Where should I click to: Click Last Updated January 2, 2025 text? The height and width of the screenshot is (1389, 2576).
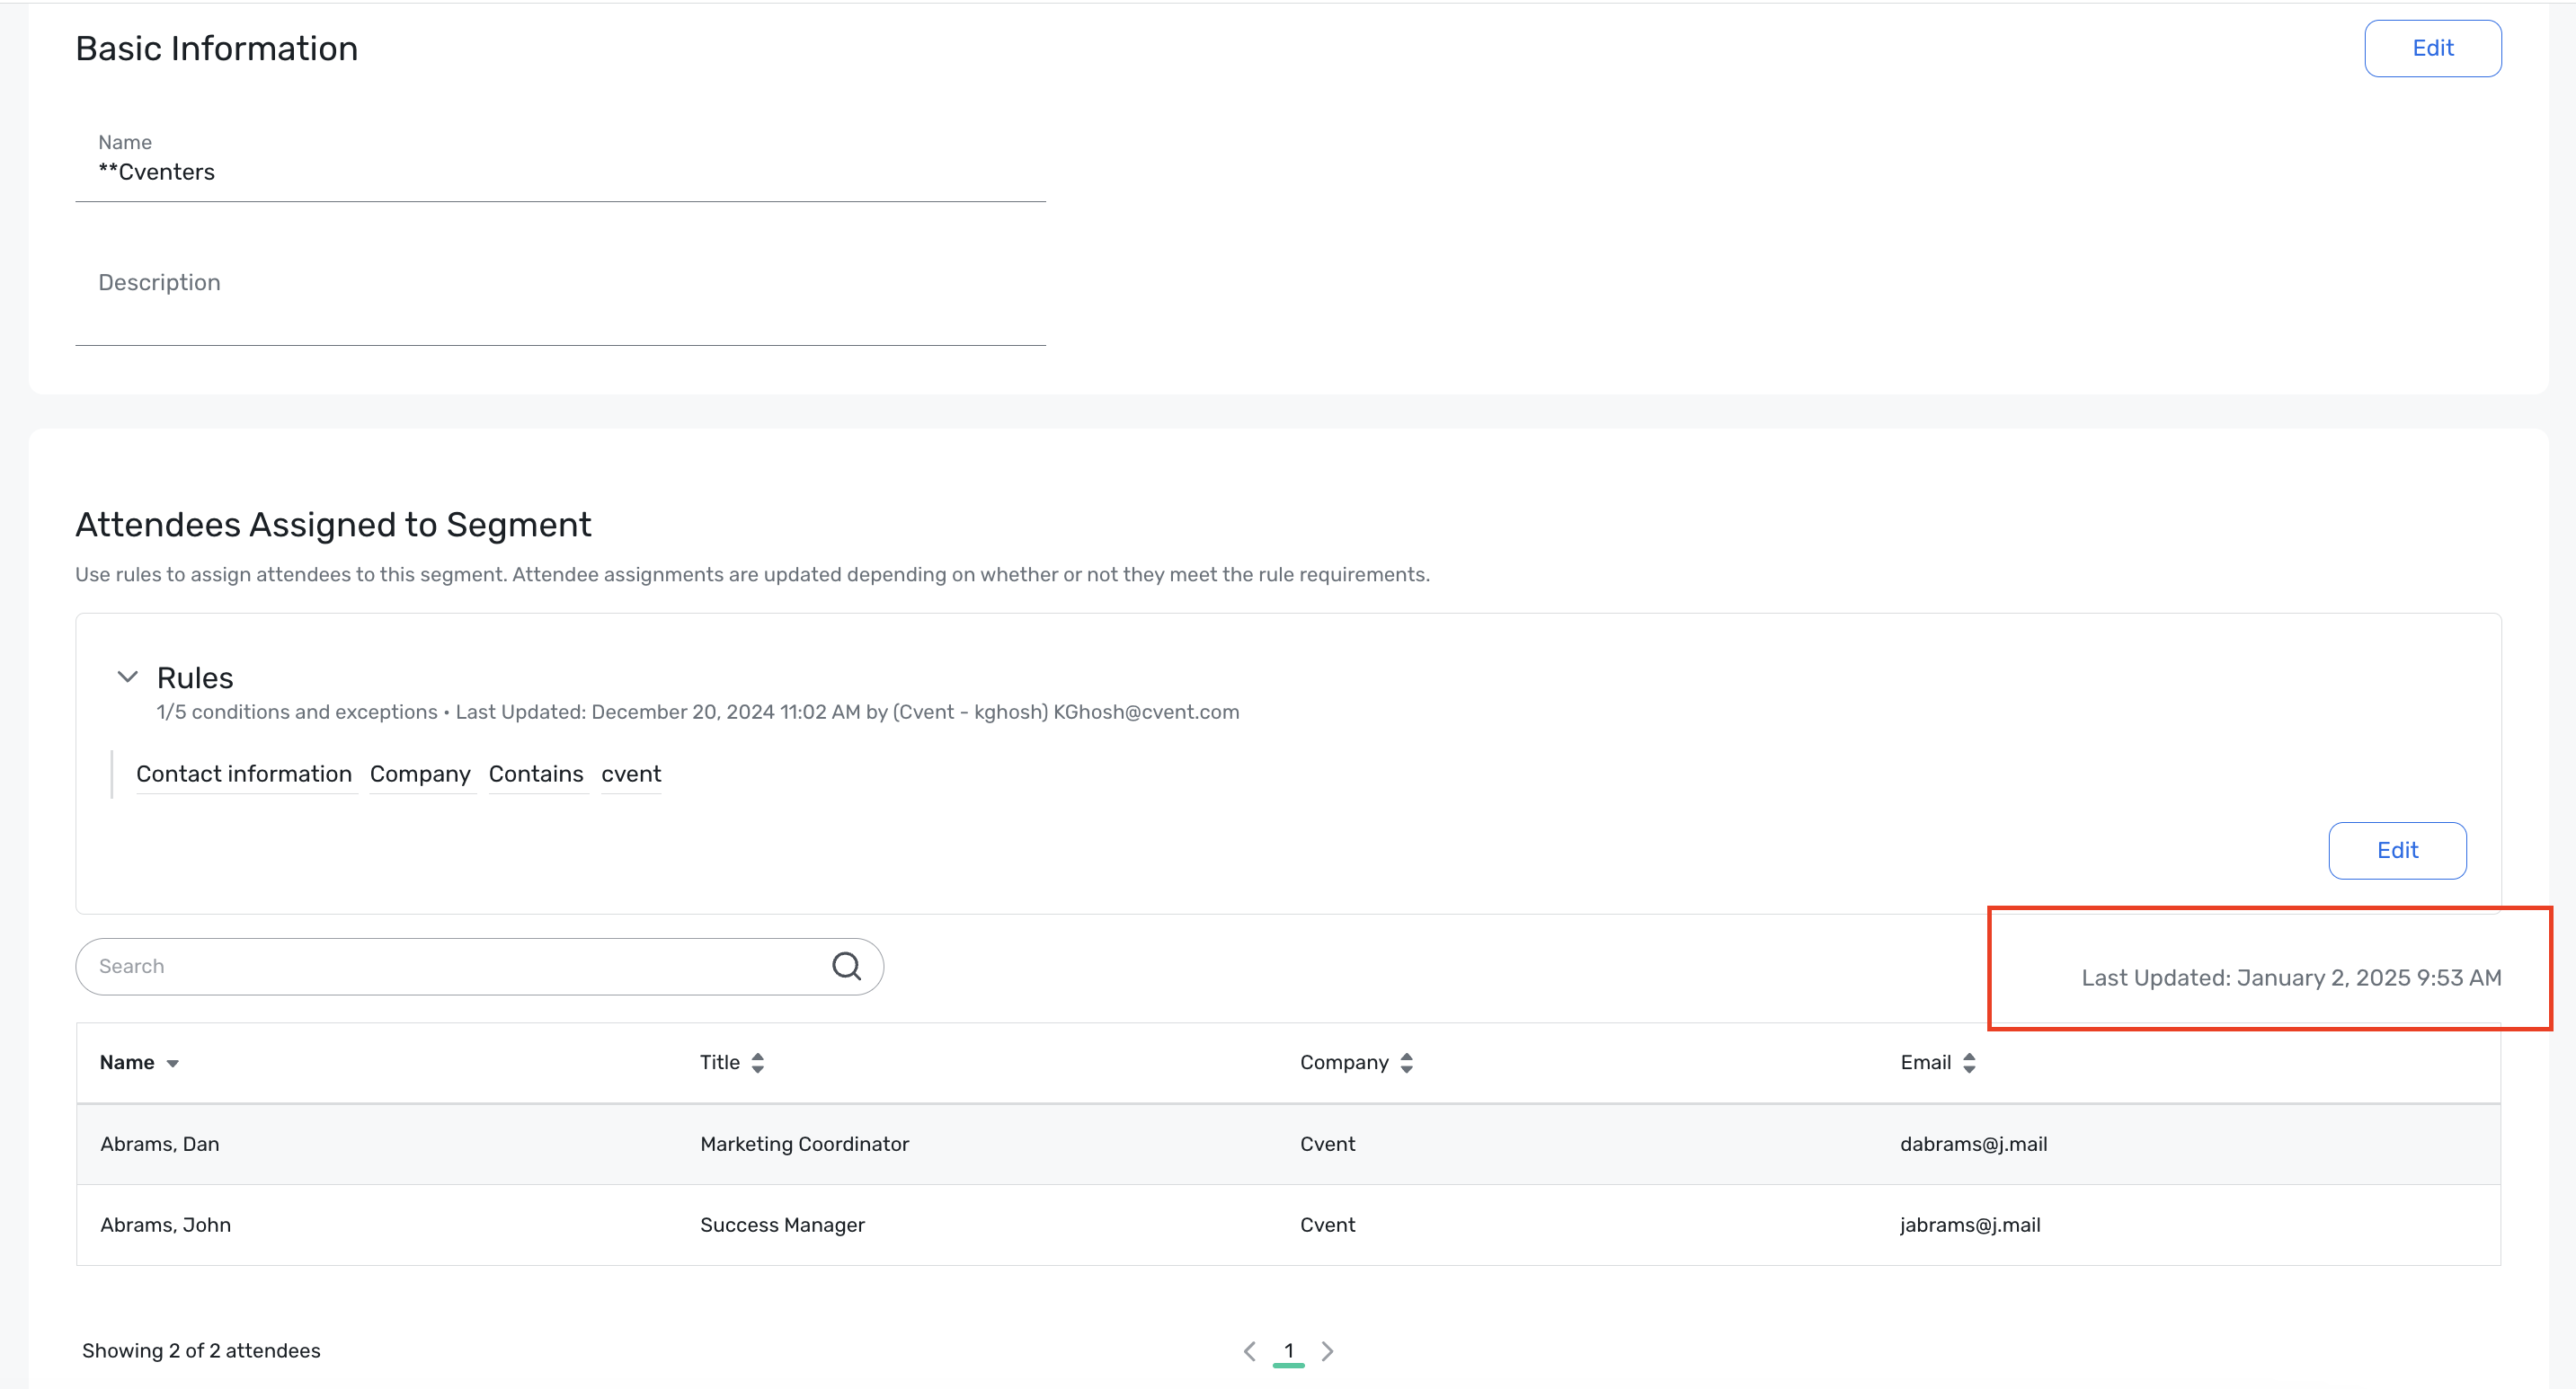(2291, 978)
